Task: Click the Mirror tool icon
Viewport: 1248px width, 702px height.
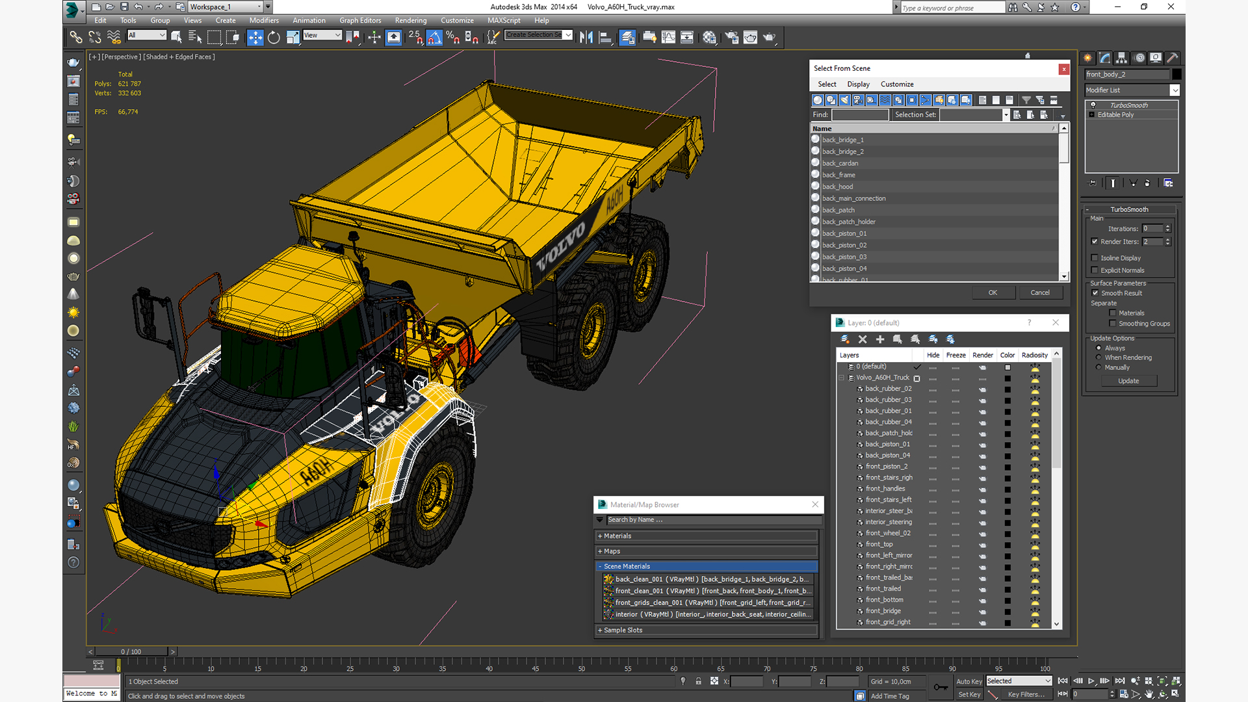Action: [x=586, y=38]
